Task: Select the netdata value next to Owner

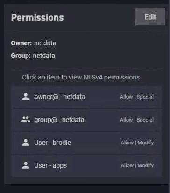Action: coord(45,43)
